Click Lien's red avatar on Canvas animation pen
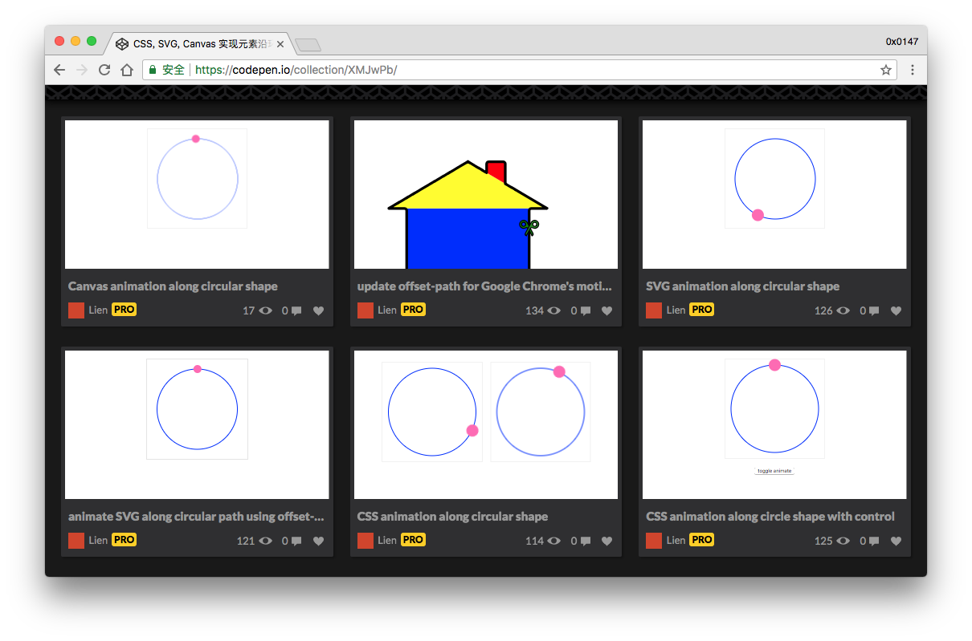Screen dimensions: 972x641 [x=76, y=310]
